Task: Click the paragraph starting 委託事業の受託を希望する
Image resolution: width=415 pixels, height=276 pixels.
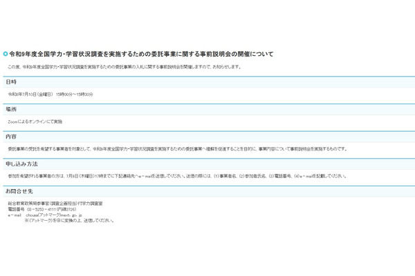Action: pyautogui.click(x=177, y=149)
